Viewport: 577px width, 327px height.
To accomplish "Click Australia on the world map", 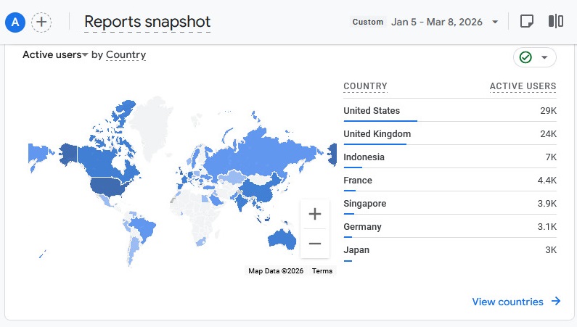I will pyautogui.click(x=284, y=237).
